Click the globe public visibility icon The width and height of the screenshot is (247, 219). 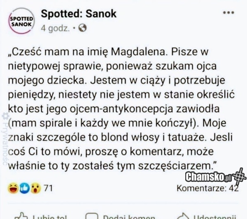tap(82, 28)
